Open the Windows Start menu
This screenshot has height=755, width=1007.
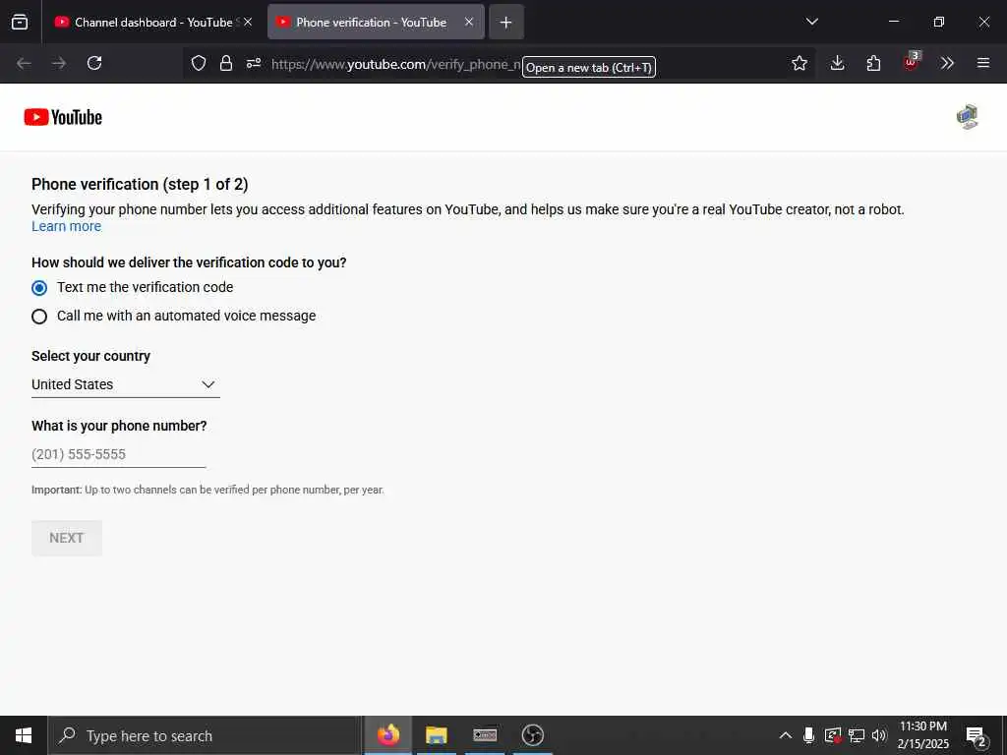click(x=24, y=735)
